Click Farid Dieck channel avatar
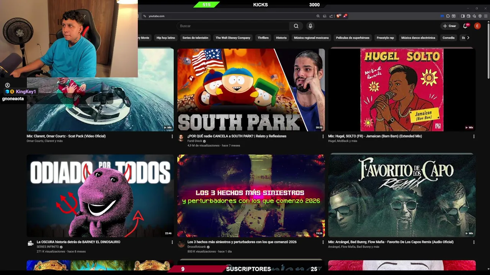This screenshot has width=490, height=275. point(181,138)
